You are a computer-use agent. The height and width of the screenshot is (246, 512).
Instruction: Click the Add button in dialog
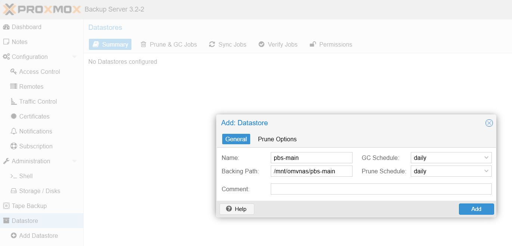coord(476,209)
